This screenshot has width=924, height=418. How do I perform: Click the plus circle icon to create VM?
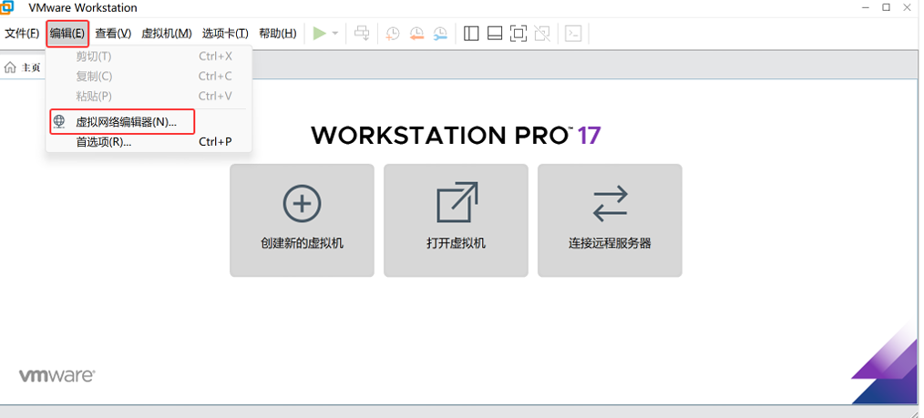(x=302, y=204)
